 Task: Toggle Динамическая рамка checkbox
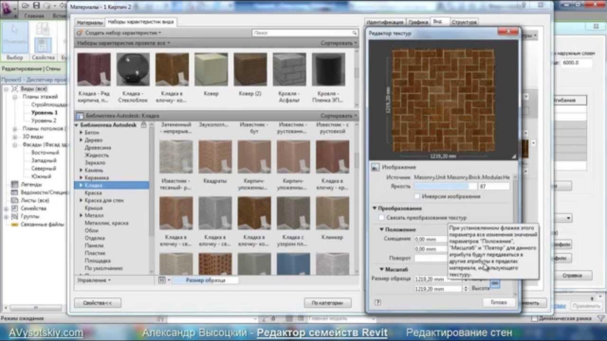(x=534, y=319)
